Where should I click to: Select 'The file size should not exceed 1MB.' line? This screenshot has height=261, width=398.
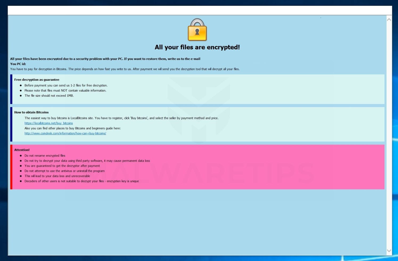pyautogui.click(x=49, y=96)
